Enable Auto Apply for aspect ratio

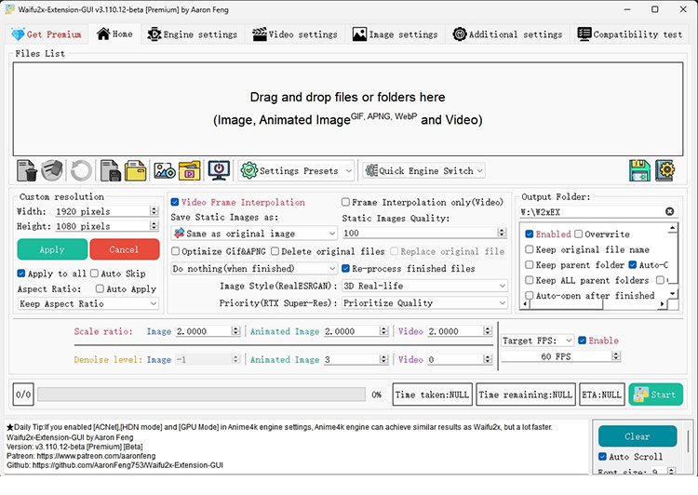click(x=100, y=288)
